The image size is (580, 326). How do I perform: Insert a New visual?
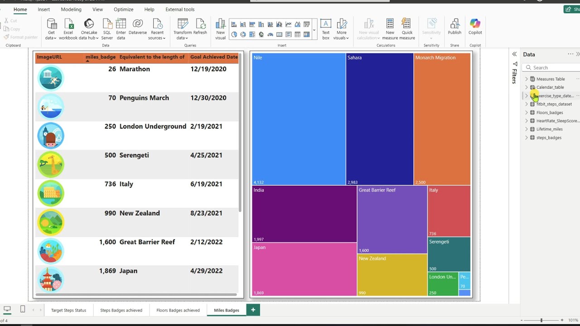pos(221,29)
